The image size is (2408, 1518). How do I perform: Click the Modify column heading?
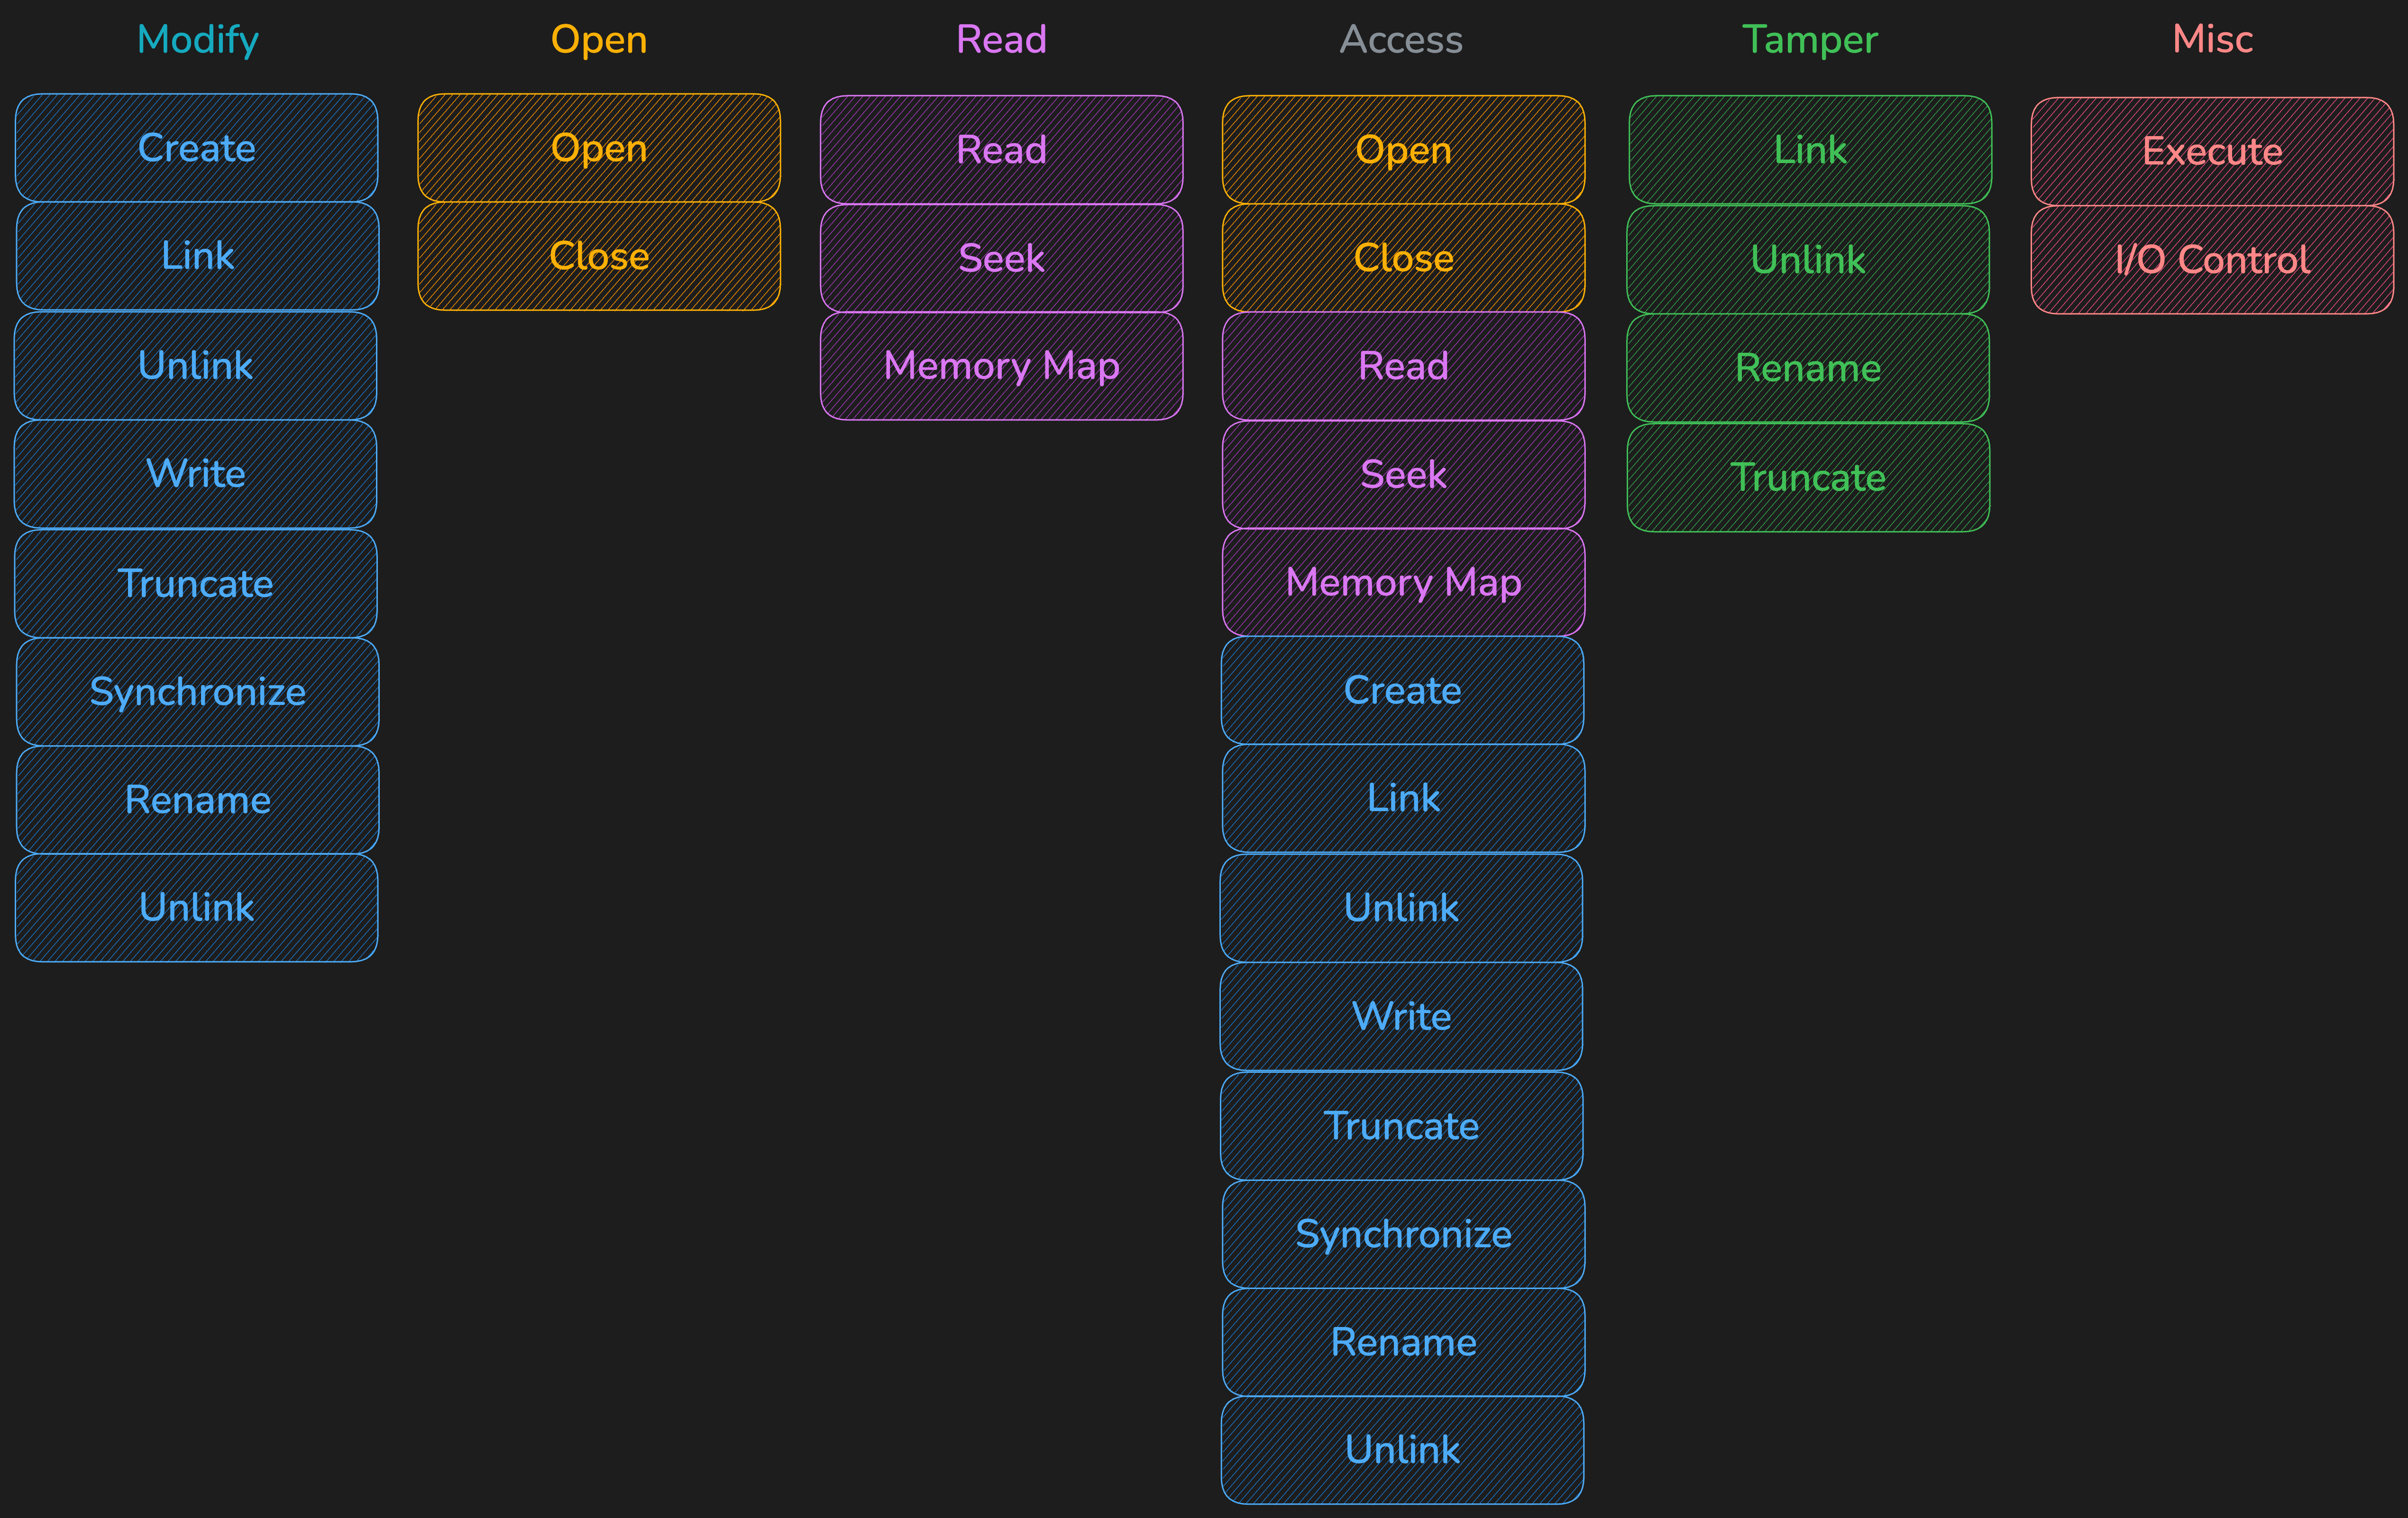click(x=197, y=40)
